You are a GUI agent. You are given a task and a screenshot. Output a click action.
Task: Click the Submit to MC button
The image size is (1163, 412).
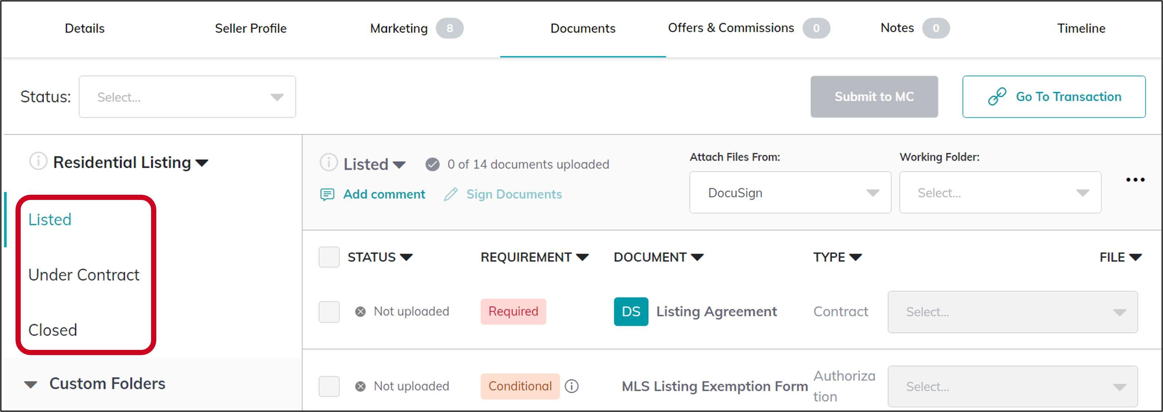874,97
